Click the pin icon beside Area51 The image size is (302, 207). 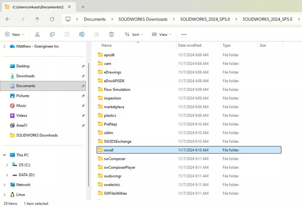[83, 125]
